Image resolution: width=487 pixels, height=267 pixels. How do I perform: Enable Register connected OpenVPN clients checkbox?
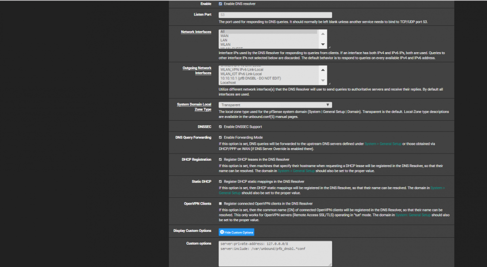(x=220, y=204)
